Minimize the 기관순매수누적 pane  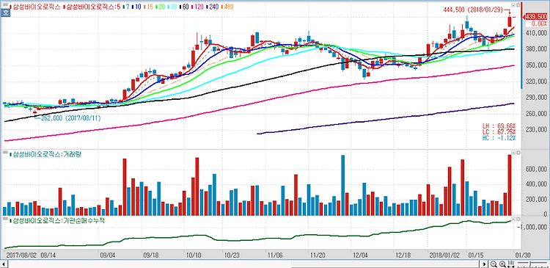(x=513, y=219)
